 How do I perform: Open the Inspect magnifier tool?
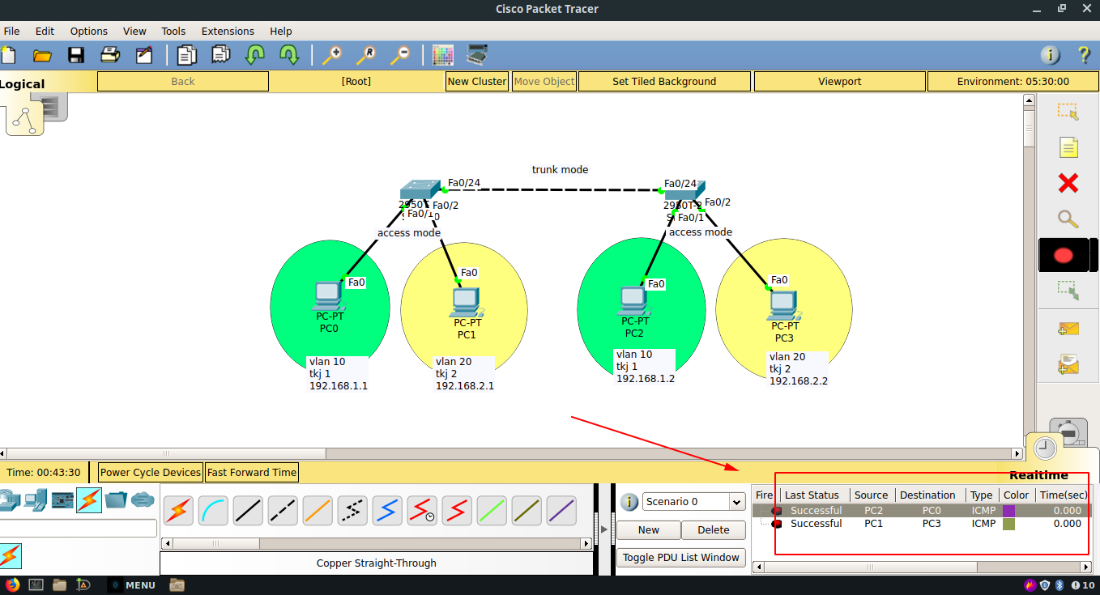pyautogui.click(x=1068, y=219)
